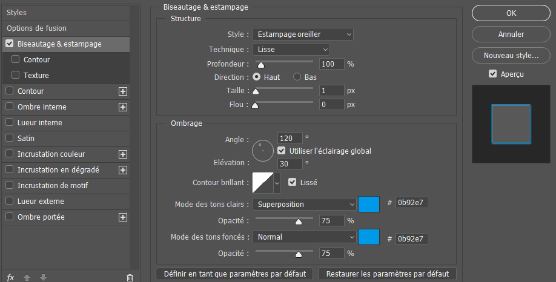
Task: Click plus icon beside Ombre interne
Action: point(123,107)
